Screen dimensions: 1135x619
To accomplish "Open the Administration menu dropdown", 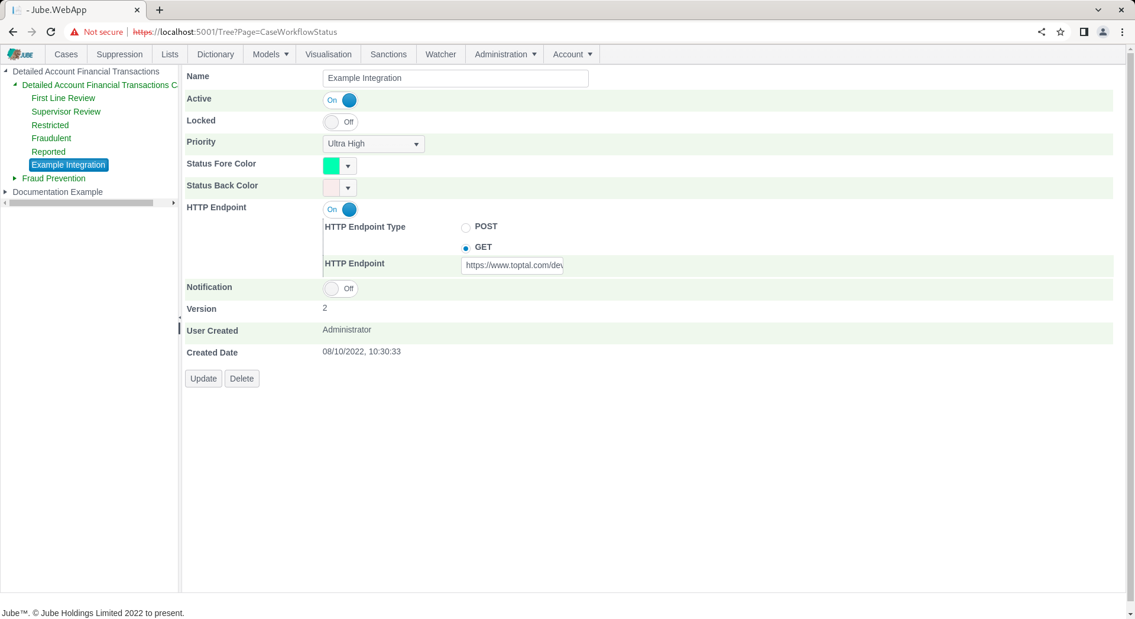I will coord(505,54).
